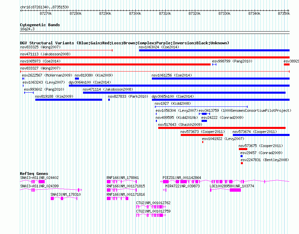Select the MIR4722|NR_039873 gene label

[x=182, y=186]
